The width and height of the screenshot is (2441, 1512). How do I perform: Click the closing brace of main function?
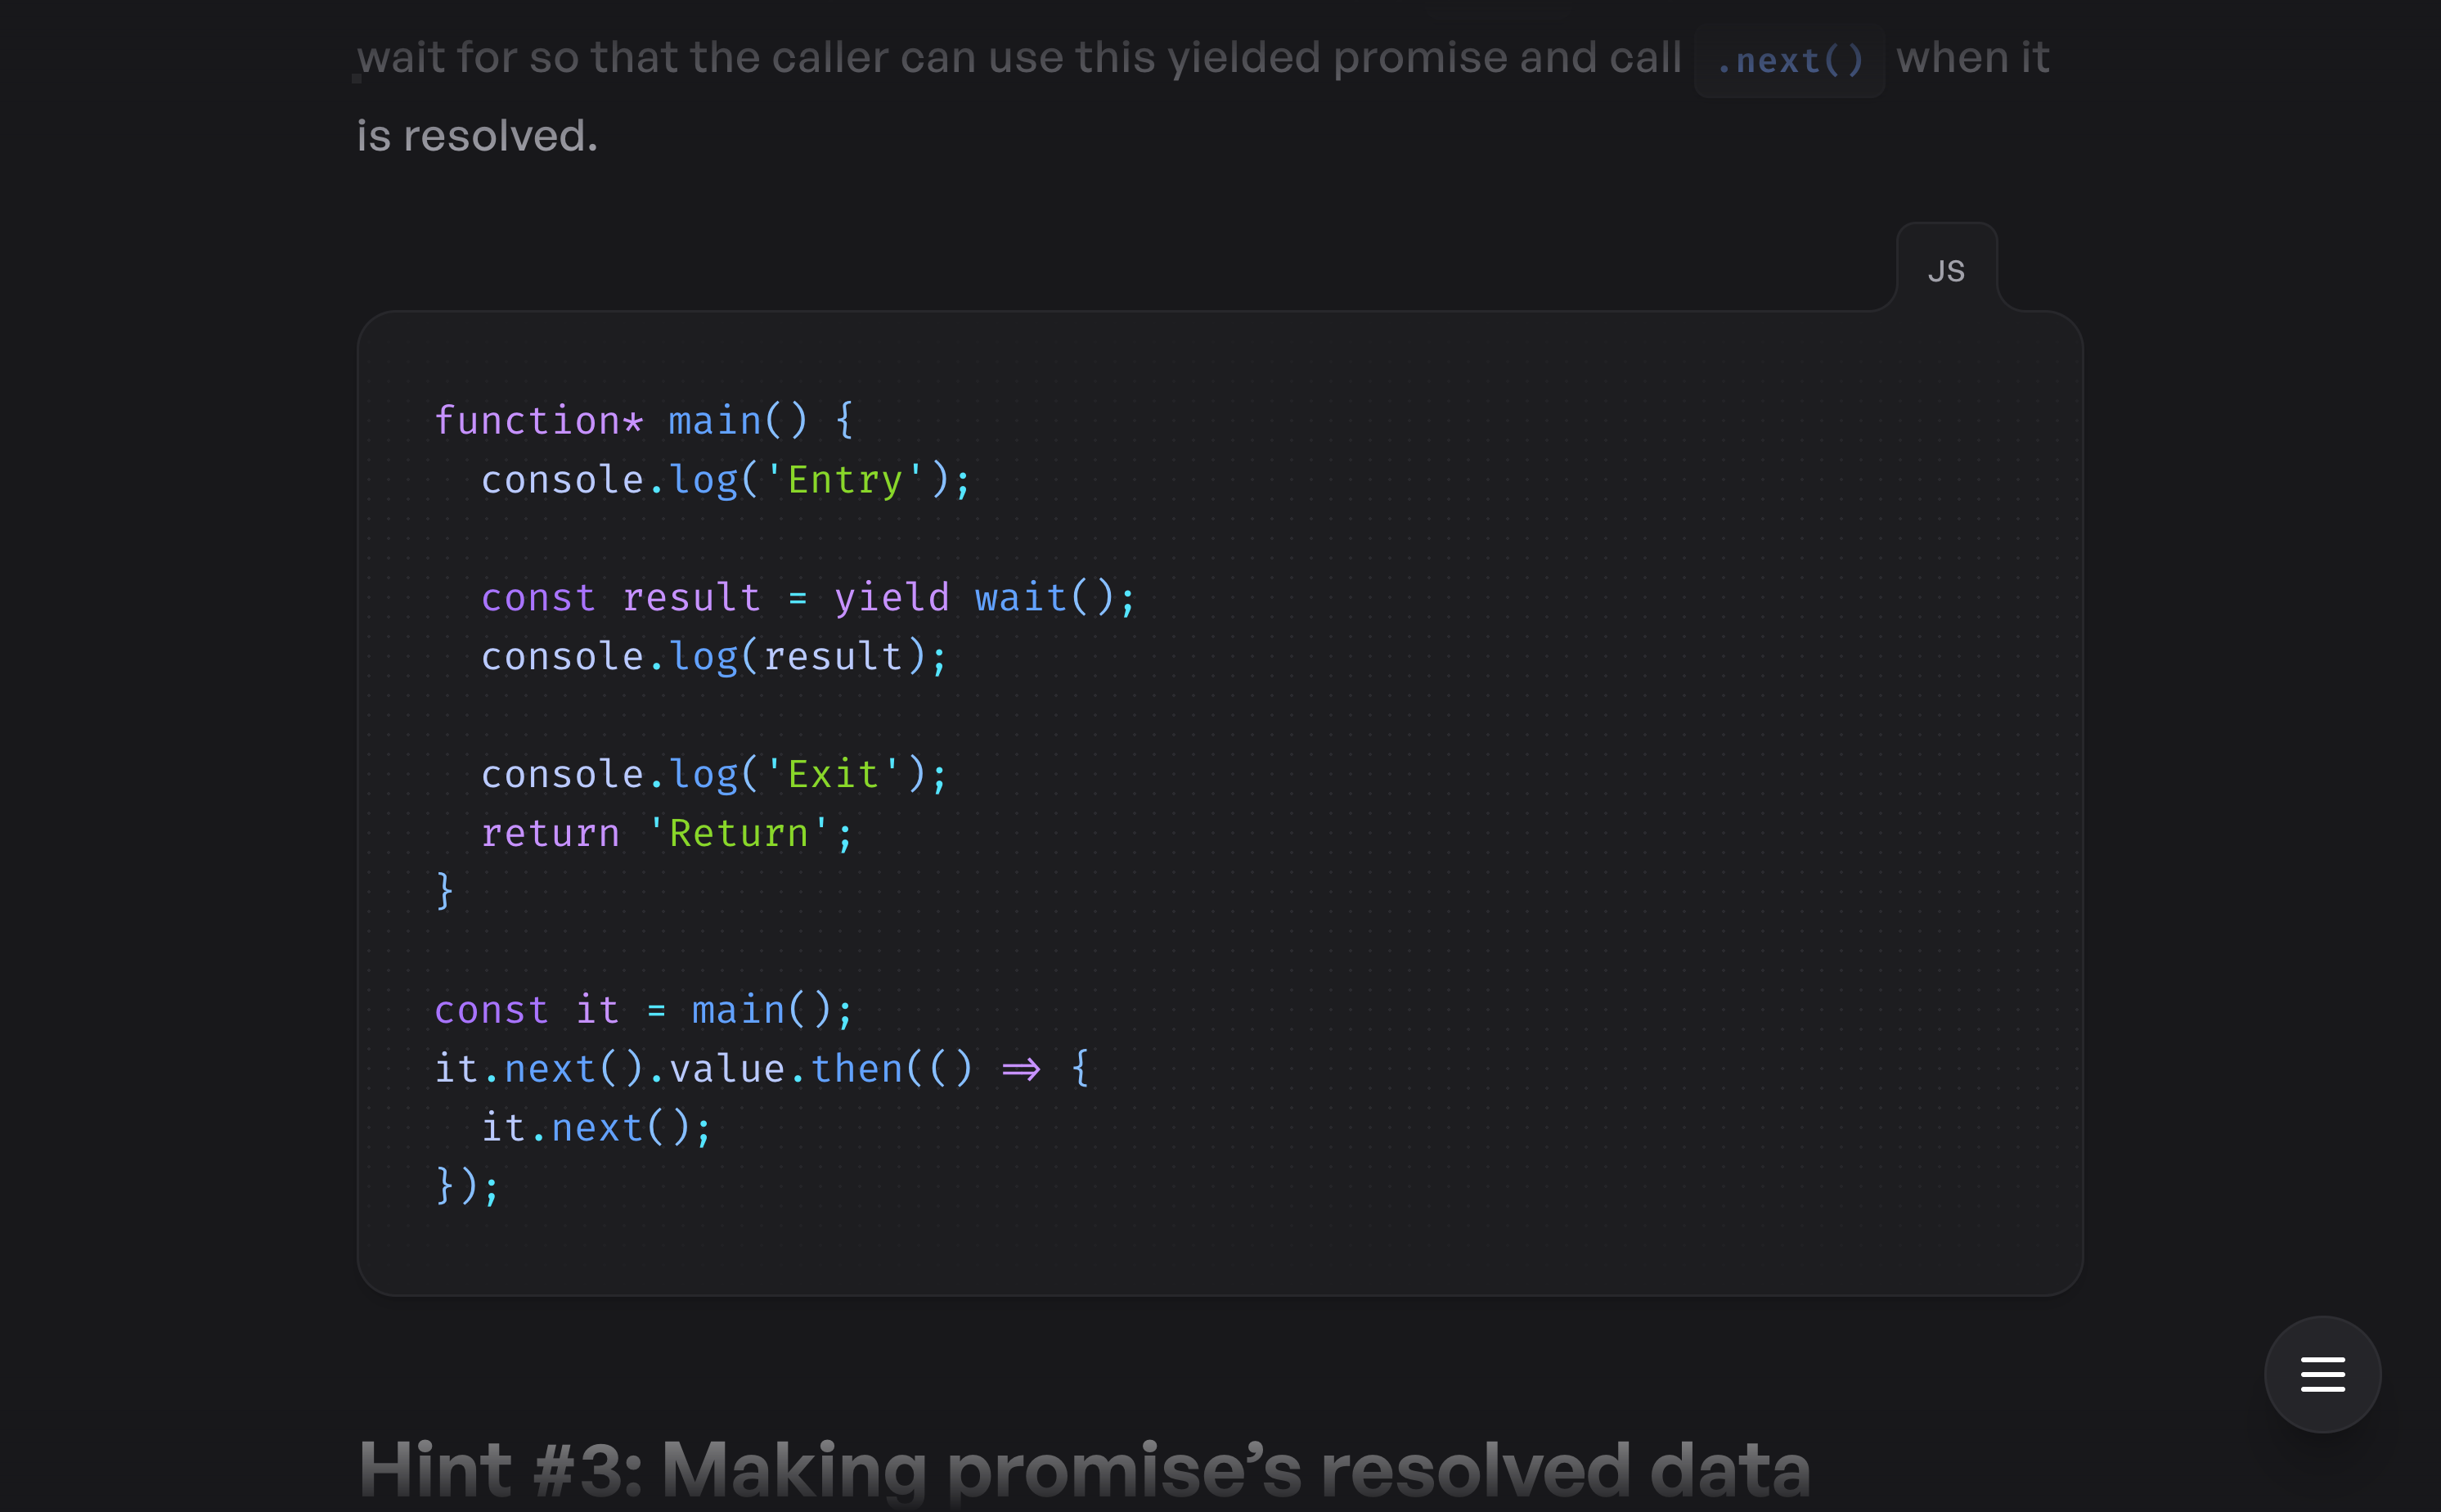pyautogui.click(x=445, y=890)
